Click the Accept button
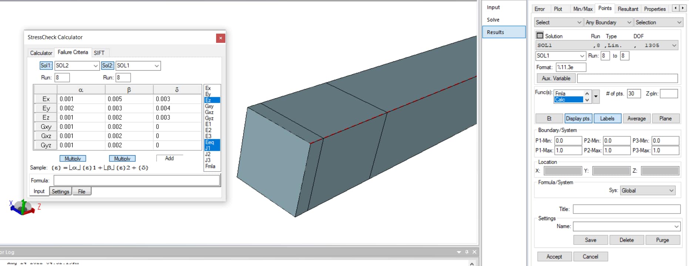 click(x=554, y=257)
